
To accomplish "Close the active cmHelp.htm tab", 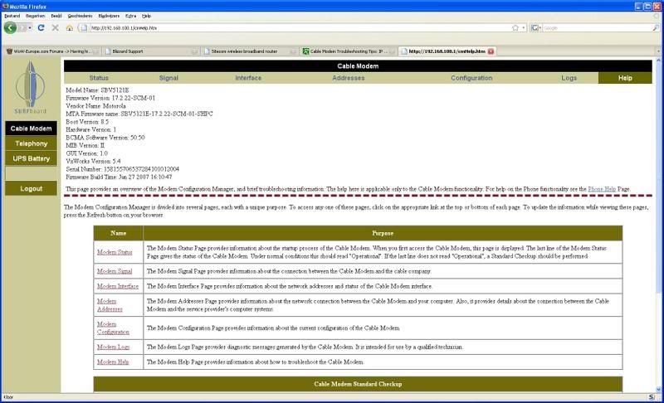I will [x=491, y=51].
